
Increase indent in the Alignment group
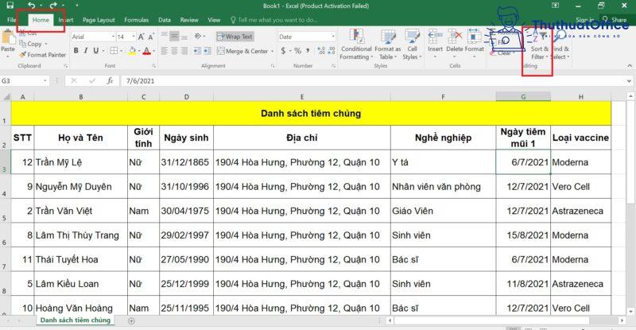pos(207,51)
